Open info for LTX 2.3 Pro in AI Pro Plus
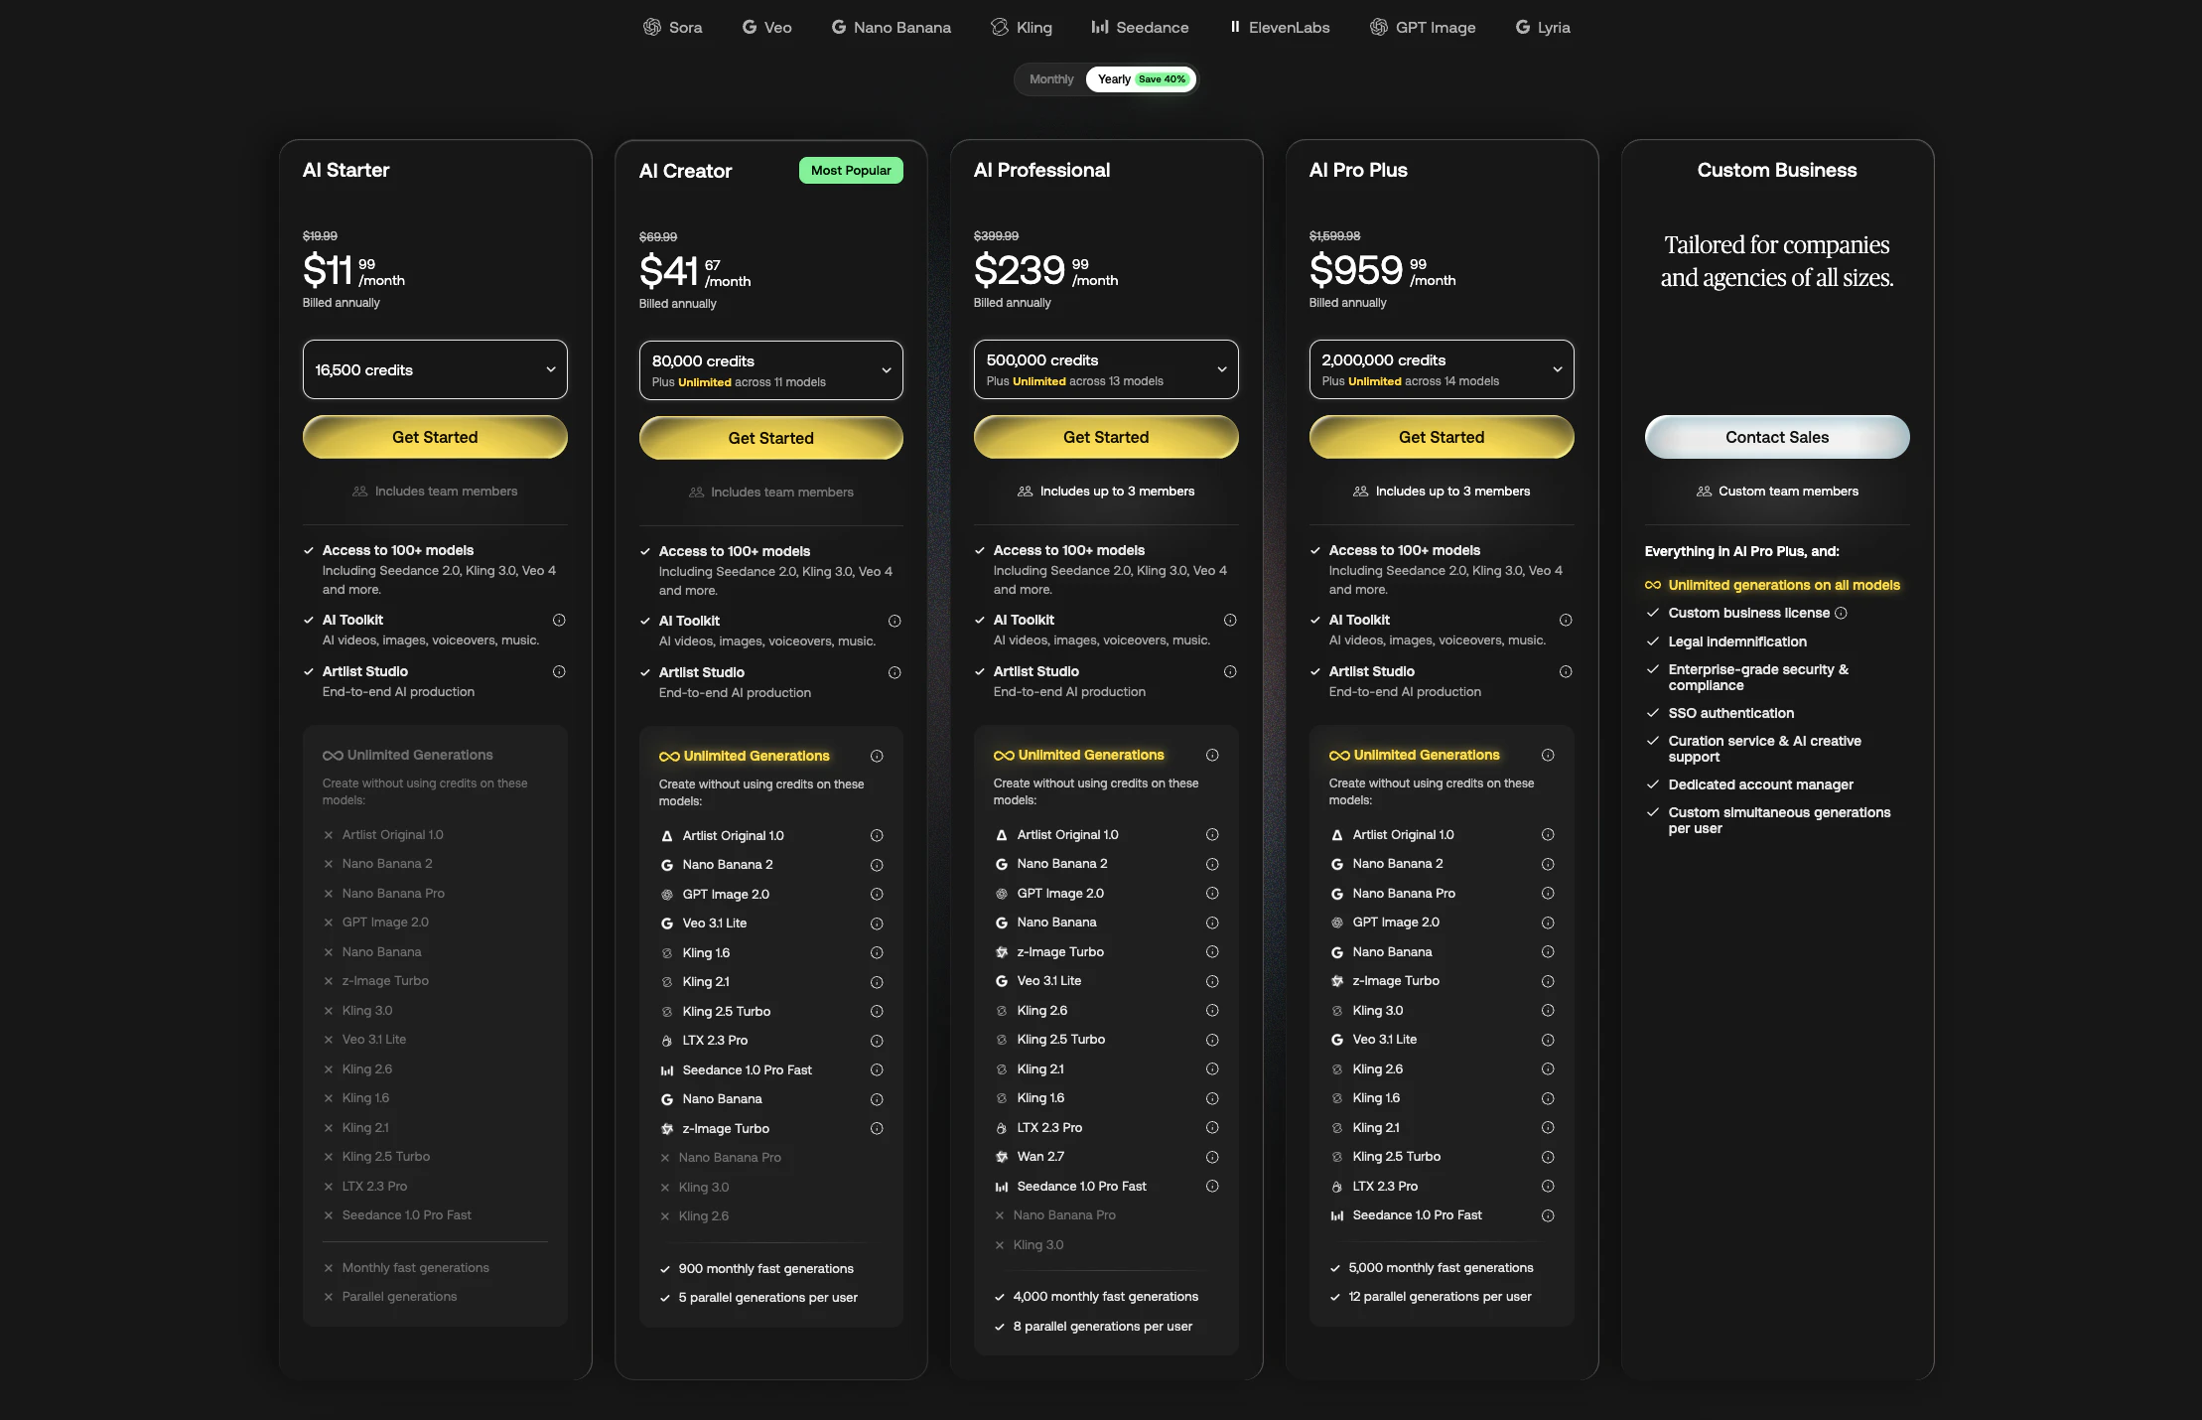The height and width of the screenshot is (1420, 2202). click(x=1548, y=1186)
